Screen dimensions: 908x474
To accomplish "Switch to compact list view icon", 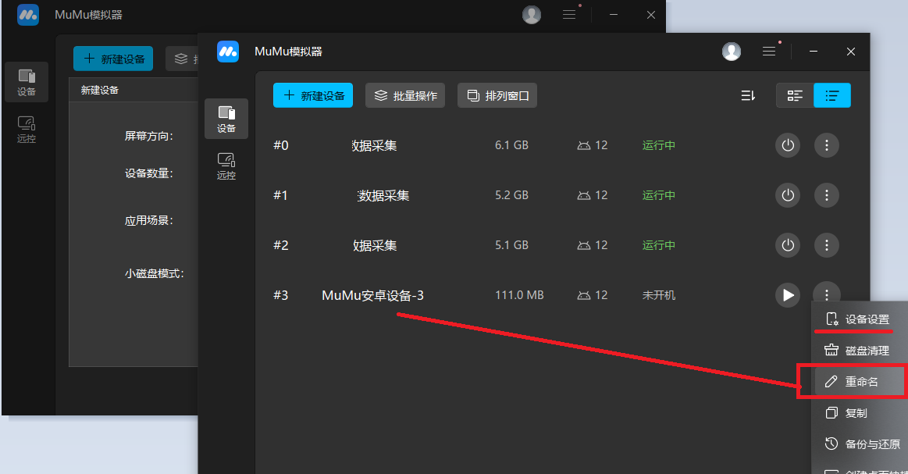I will (832, 95).
